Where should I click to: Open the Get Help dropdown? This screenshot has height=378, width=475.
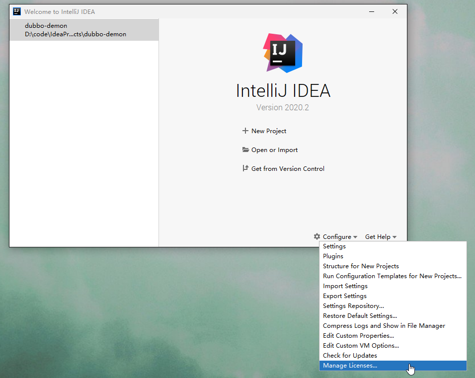coord(378,236)
